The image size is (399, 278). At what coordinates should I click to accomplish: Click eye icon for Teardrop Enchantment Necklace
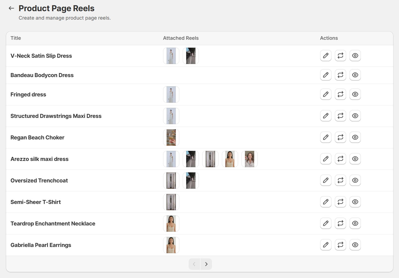click(355, 223)
